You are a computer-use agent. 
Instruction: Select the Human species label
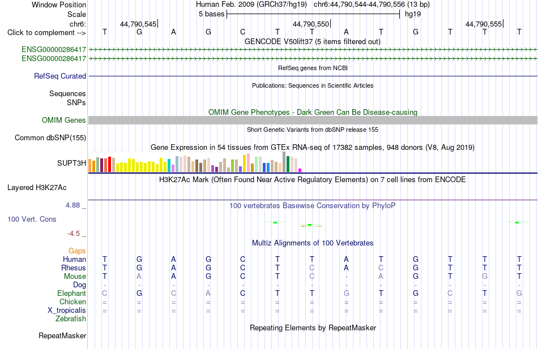click(74, 260)
